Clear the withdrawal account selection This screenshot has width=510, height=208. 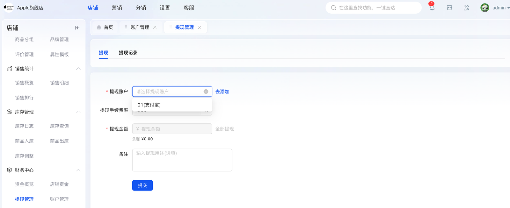coord(206,92)
